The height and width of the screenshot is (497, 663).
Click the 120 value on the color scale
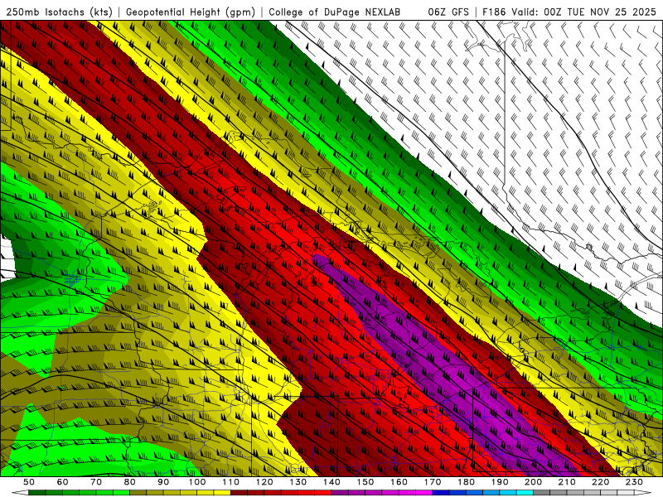click(x=264, y=482)
